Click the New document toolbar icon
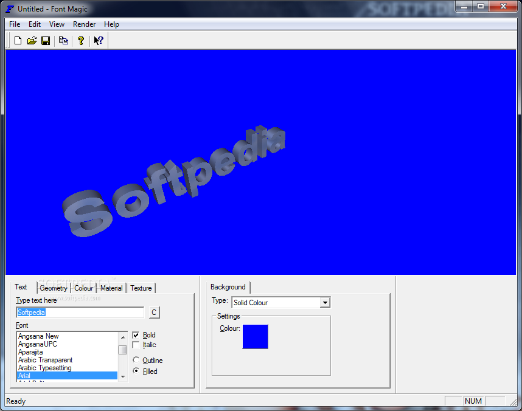522x411 pixels. 18,41
